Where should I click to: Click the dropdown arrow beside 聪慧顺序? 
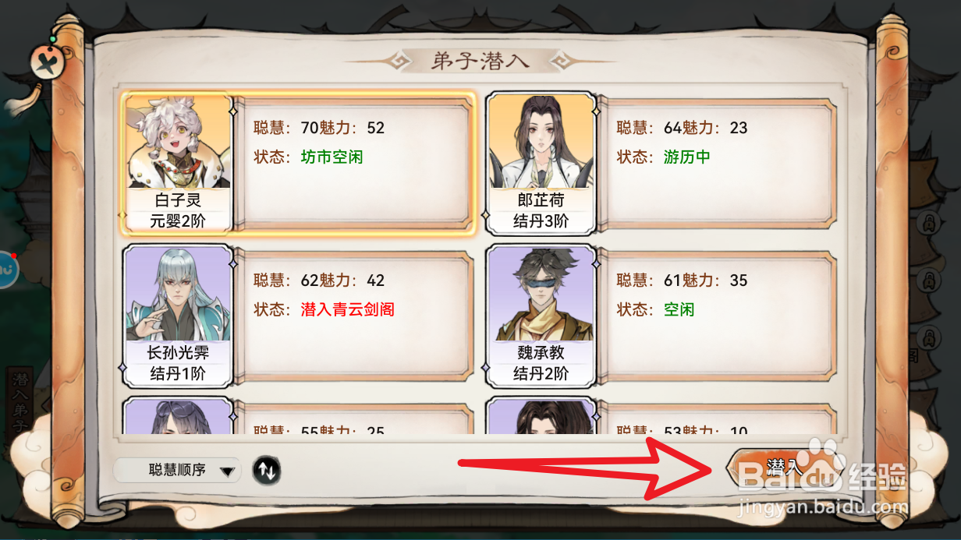pyautogui.click(x=227, y=471)
